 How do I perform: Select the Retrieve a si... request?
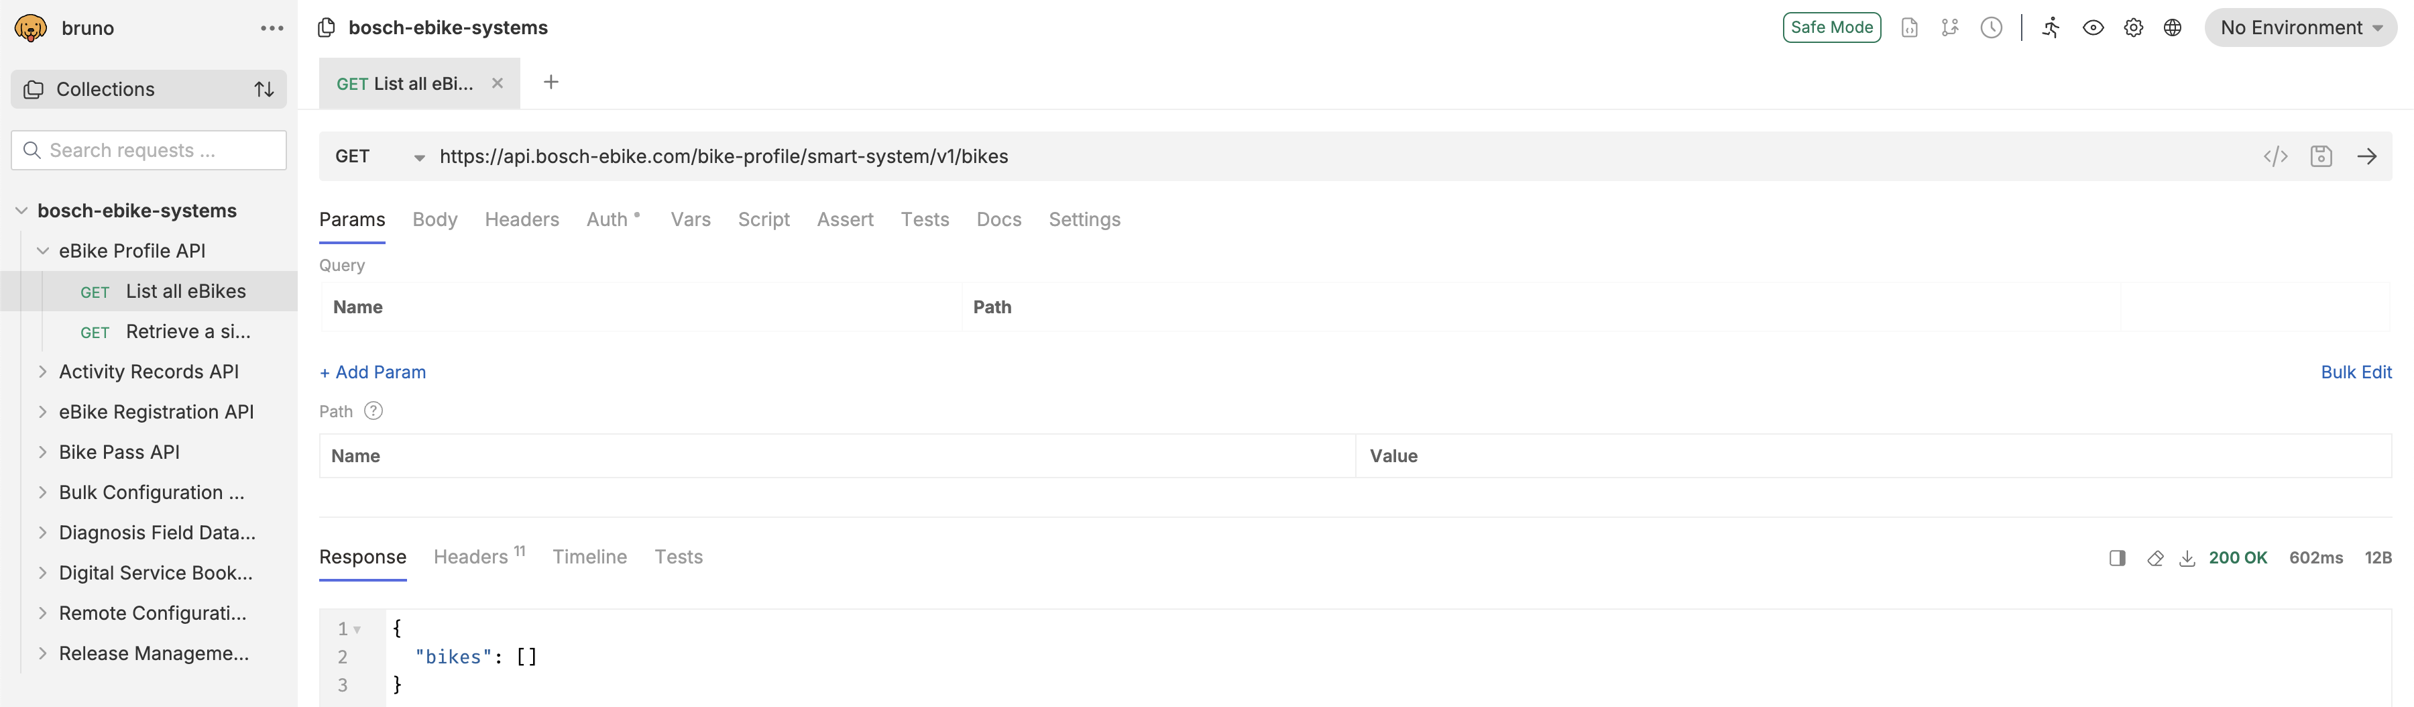coord(149,332)
